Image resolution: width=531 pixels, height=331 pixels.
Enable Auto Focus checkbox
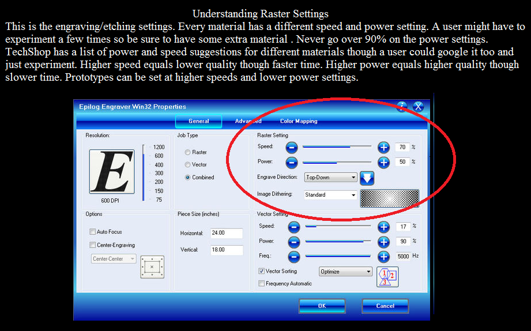(92, 232)
